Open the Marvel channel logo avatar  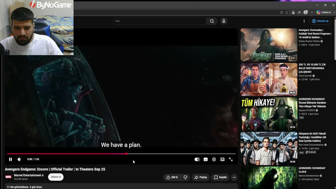coord(8,177)
